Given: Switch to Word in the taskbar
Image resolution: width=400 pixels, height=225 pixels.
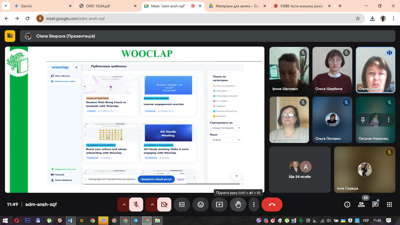Looking at the screenshot, I should click(70, 221).
